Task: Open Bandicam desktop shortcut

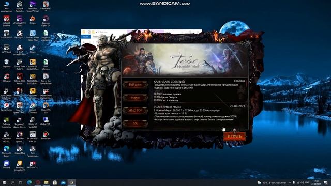Action: [46, 136]
